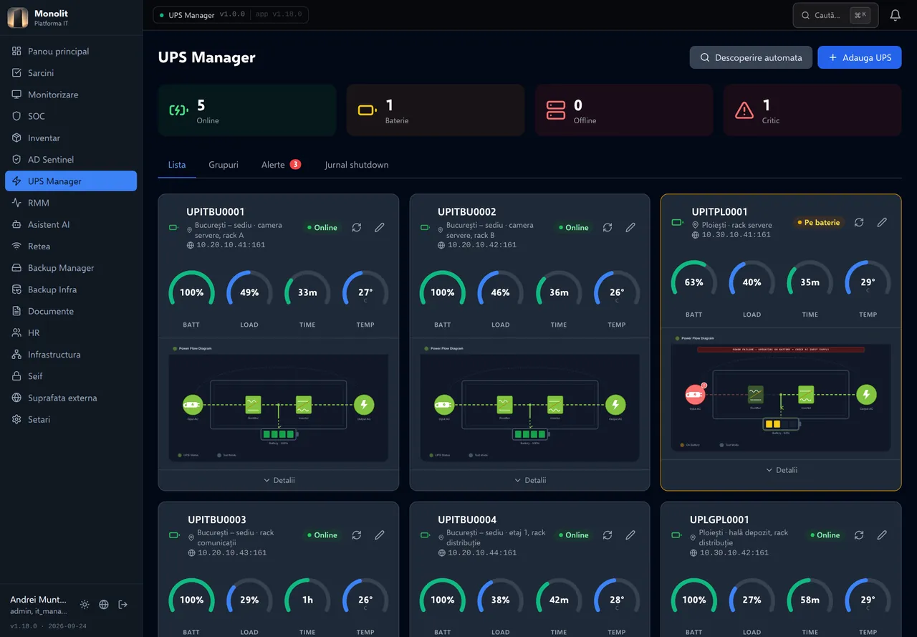Click the UPITBU0004 card title

tap(467, 519)
